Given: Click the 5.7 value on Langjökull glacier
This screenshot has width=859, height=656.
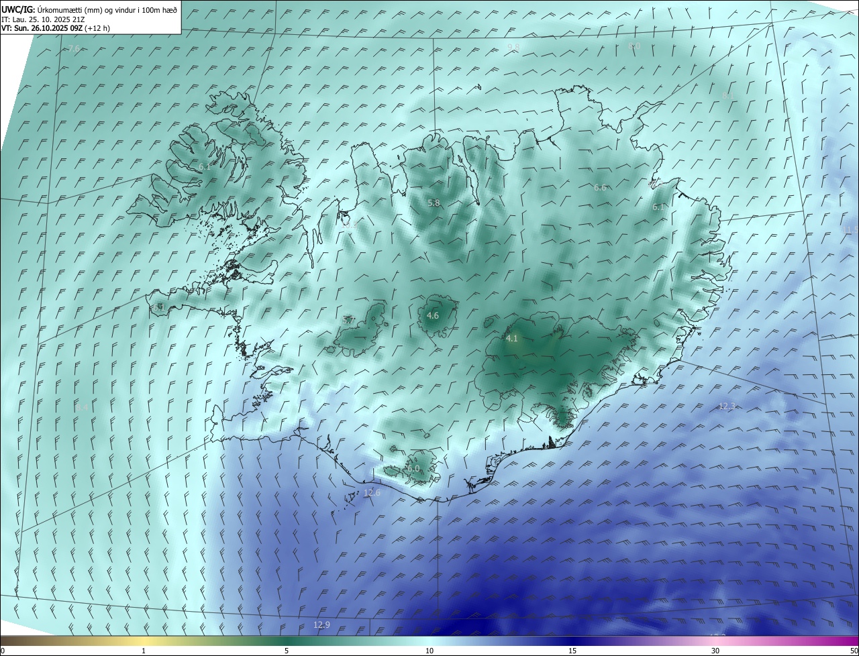Looking at the screenshot, I should tap(348, 321).
